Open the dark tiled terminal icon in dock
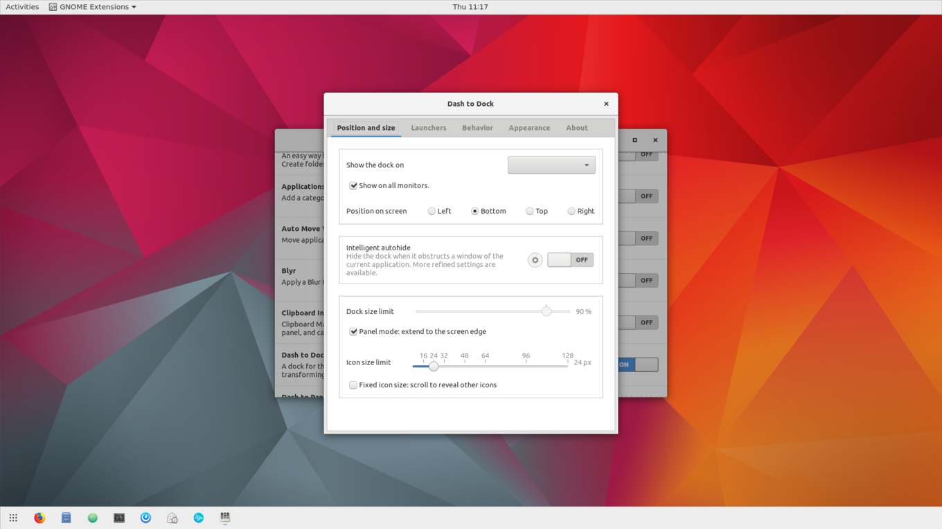 coord(119,518)
